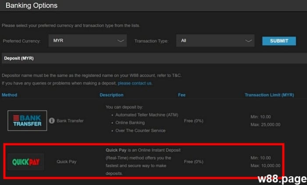Click Quick Pay's 'Free (0%)' fee

tap(194, 162)
